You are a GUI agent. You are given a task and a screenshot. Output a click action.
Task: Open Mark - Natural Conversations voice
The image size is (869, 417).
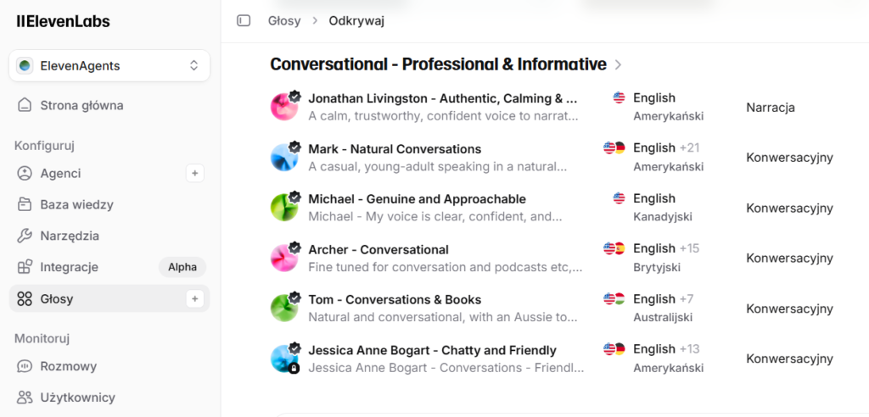[395, 149]
